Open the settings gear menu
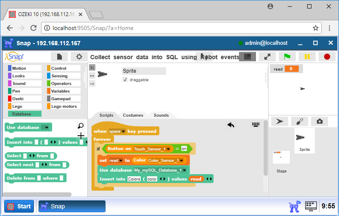Image resolution: width=339 pixels, height=216 pixels. tap(79, 57)
